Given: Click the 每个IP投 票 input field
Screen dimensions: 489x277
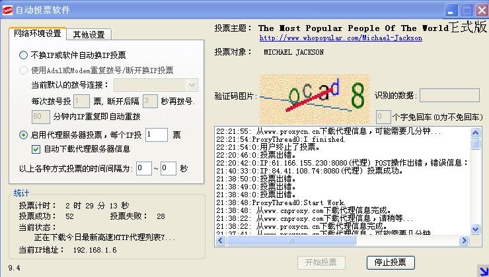Looking at the screenshot, I should click(157, 135).
